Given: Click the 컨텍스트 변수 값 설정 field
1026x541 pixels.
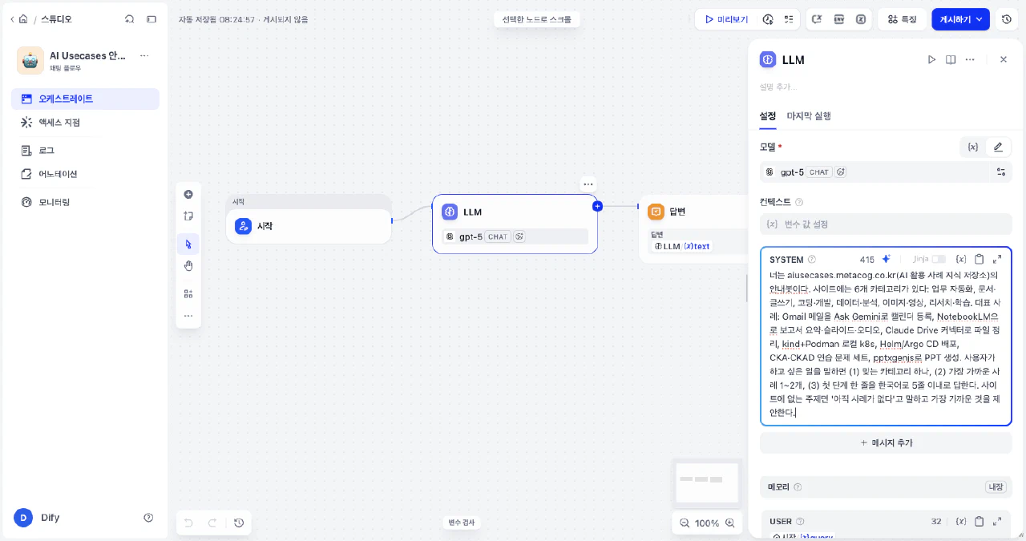Looking at the screenshot, I should pyautogui.click(x=886, y=224).
